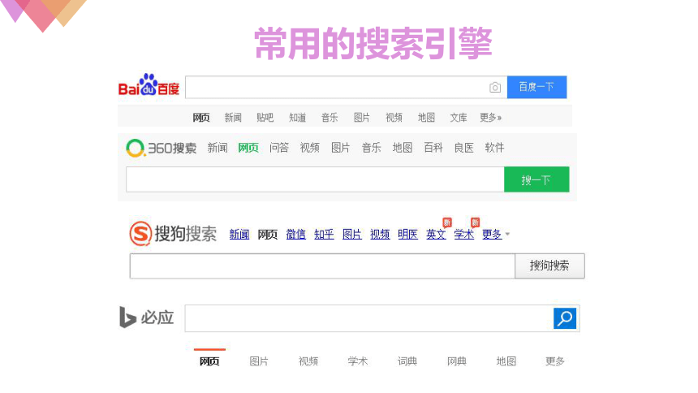Select Baidu 新闻 tab
The width and height of the screenshot is (698, 393).
[x=233, y=118]
